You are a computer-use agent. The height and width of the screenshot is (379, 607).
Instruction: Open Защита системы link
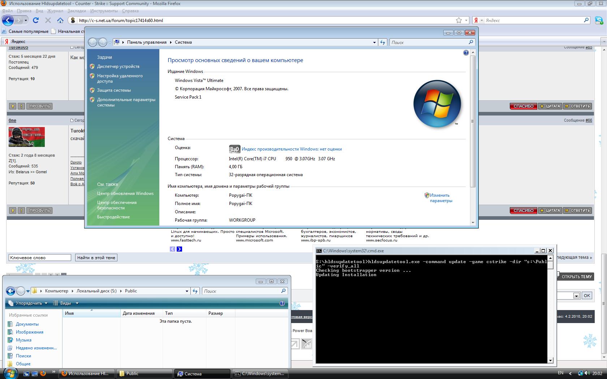pyautogui.click(x=114, y=90)
